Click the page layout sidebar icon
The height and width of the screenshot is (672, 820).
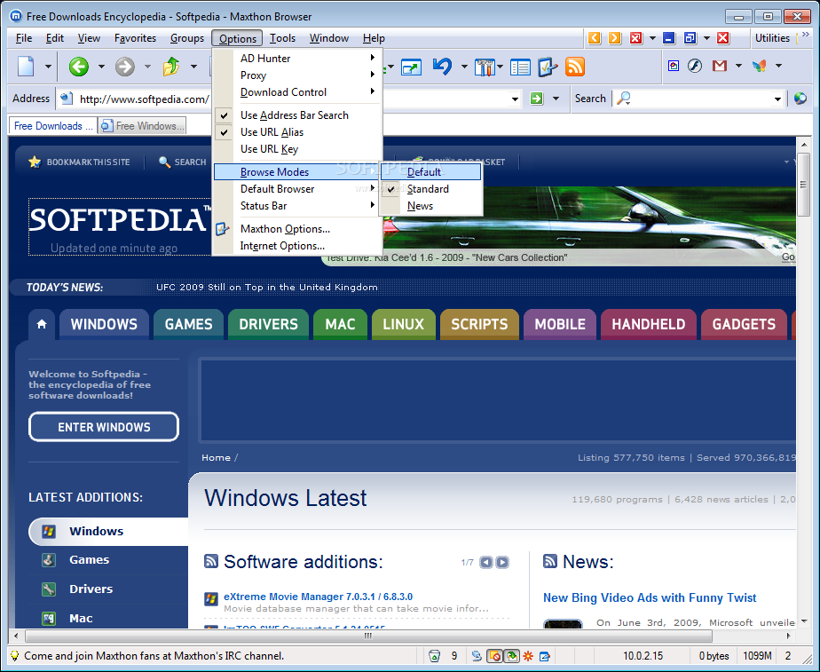(x=520, y=67)
